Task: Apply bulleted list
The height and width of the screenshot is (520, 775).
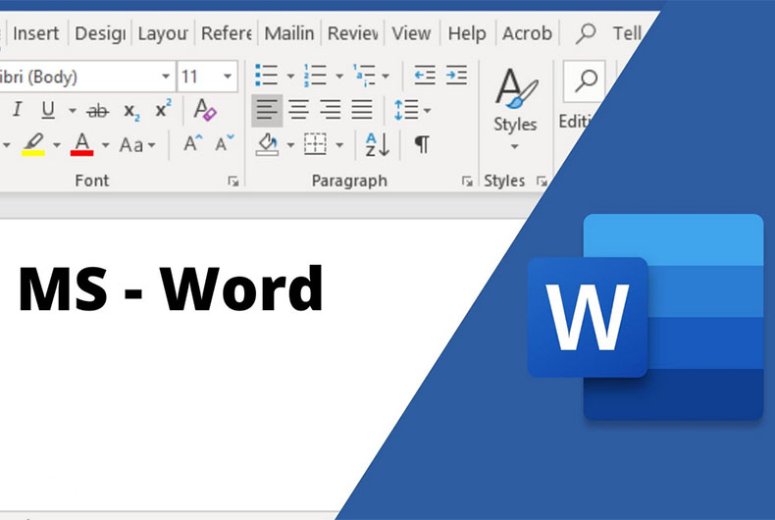Action: pyautogui.click(x=267, y=76)
